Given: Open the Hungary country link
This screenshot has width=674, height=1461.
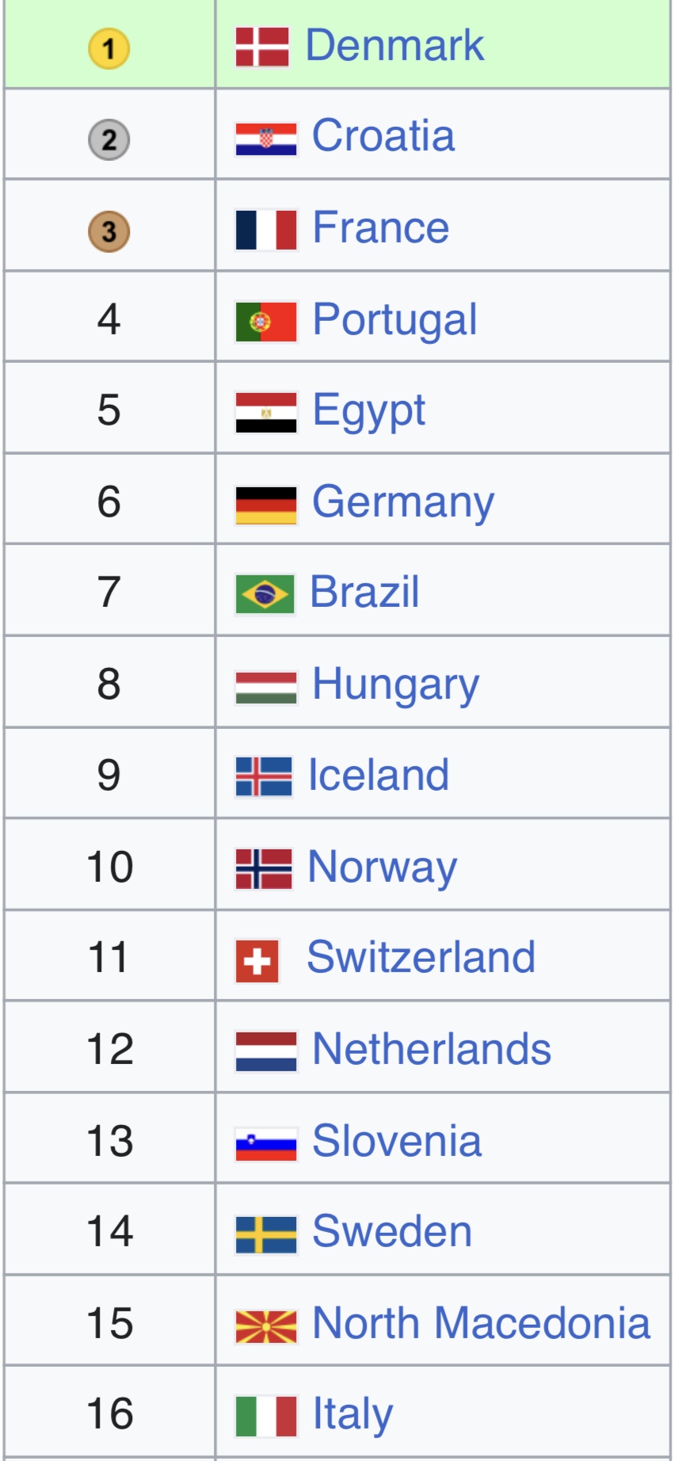Looking at the screenshot, I should click(x=396, y=685).
